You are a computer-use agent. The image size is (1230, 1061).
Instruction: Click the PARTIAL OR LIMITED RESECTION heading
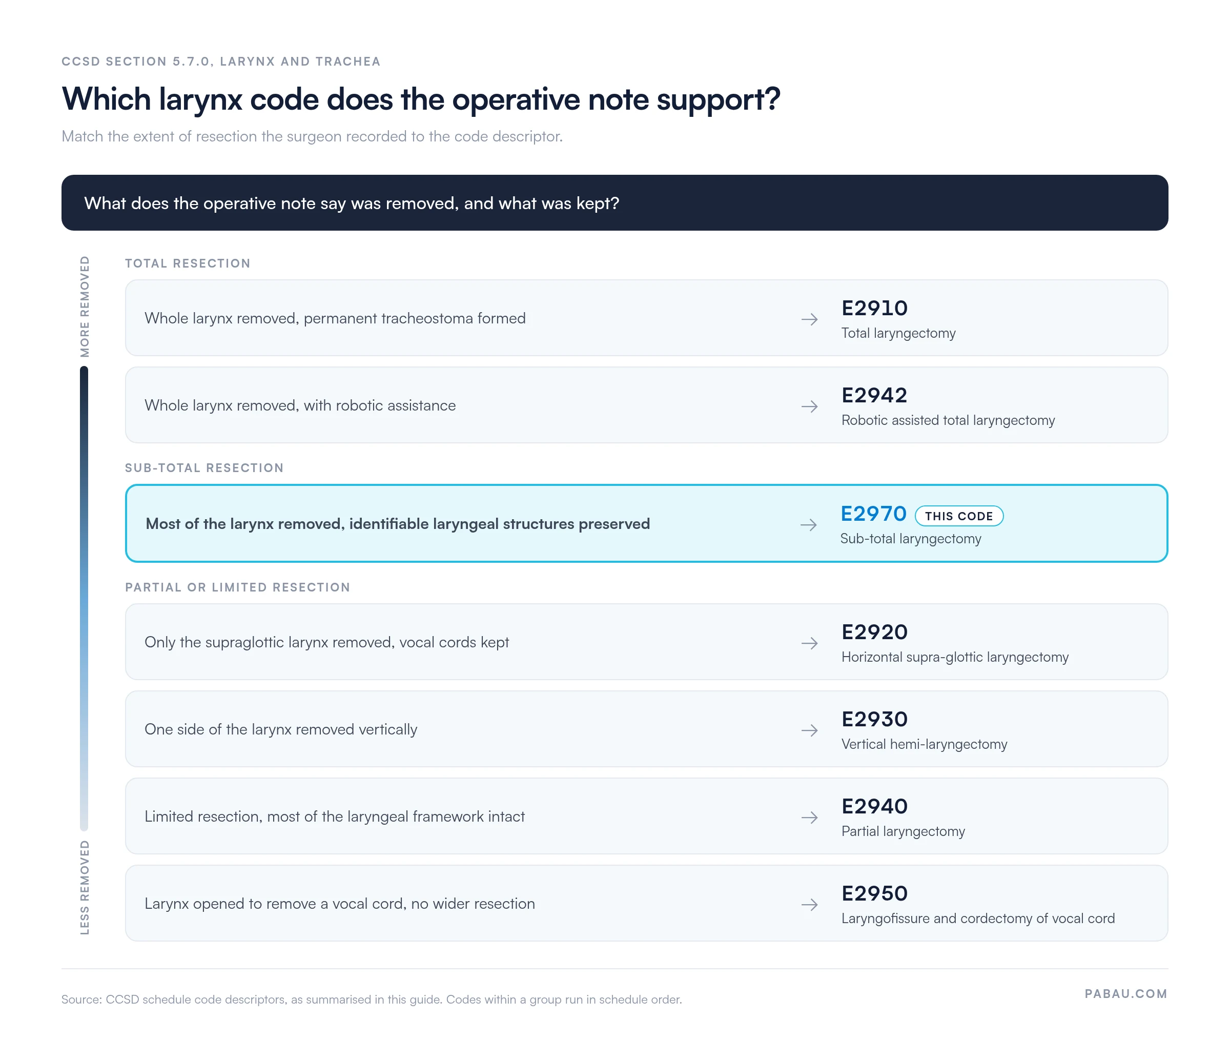point(237,587)
